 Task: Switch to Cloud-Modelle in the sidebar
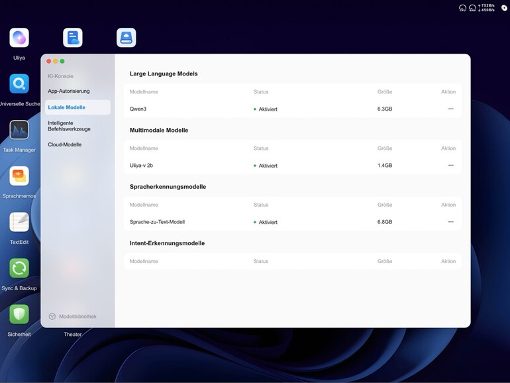[65, 144]
